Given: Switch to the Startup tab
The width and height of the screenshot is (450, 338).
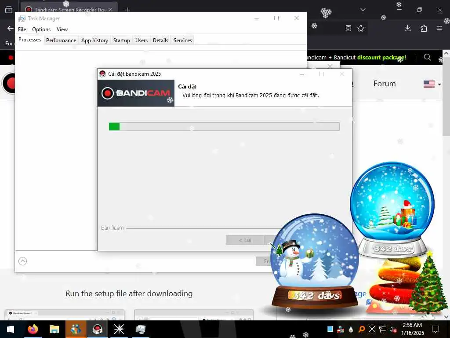Looking at the screenshot, I should [x=121, y=40].
